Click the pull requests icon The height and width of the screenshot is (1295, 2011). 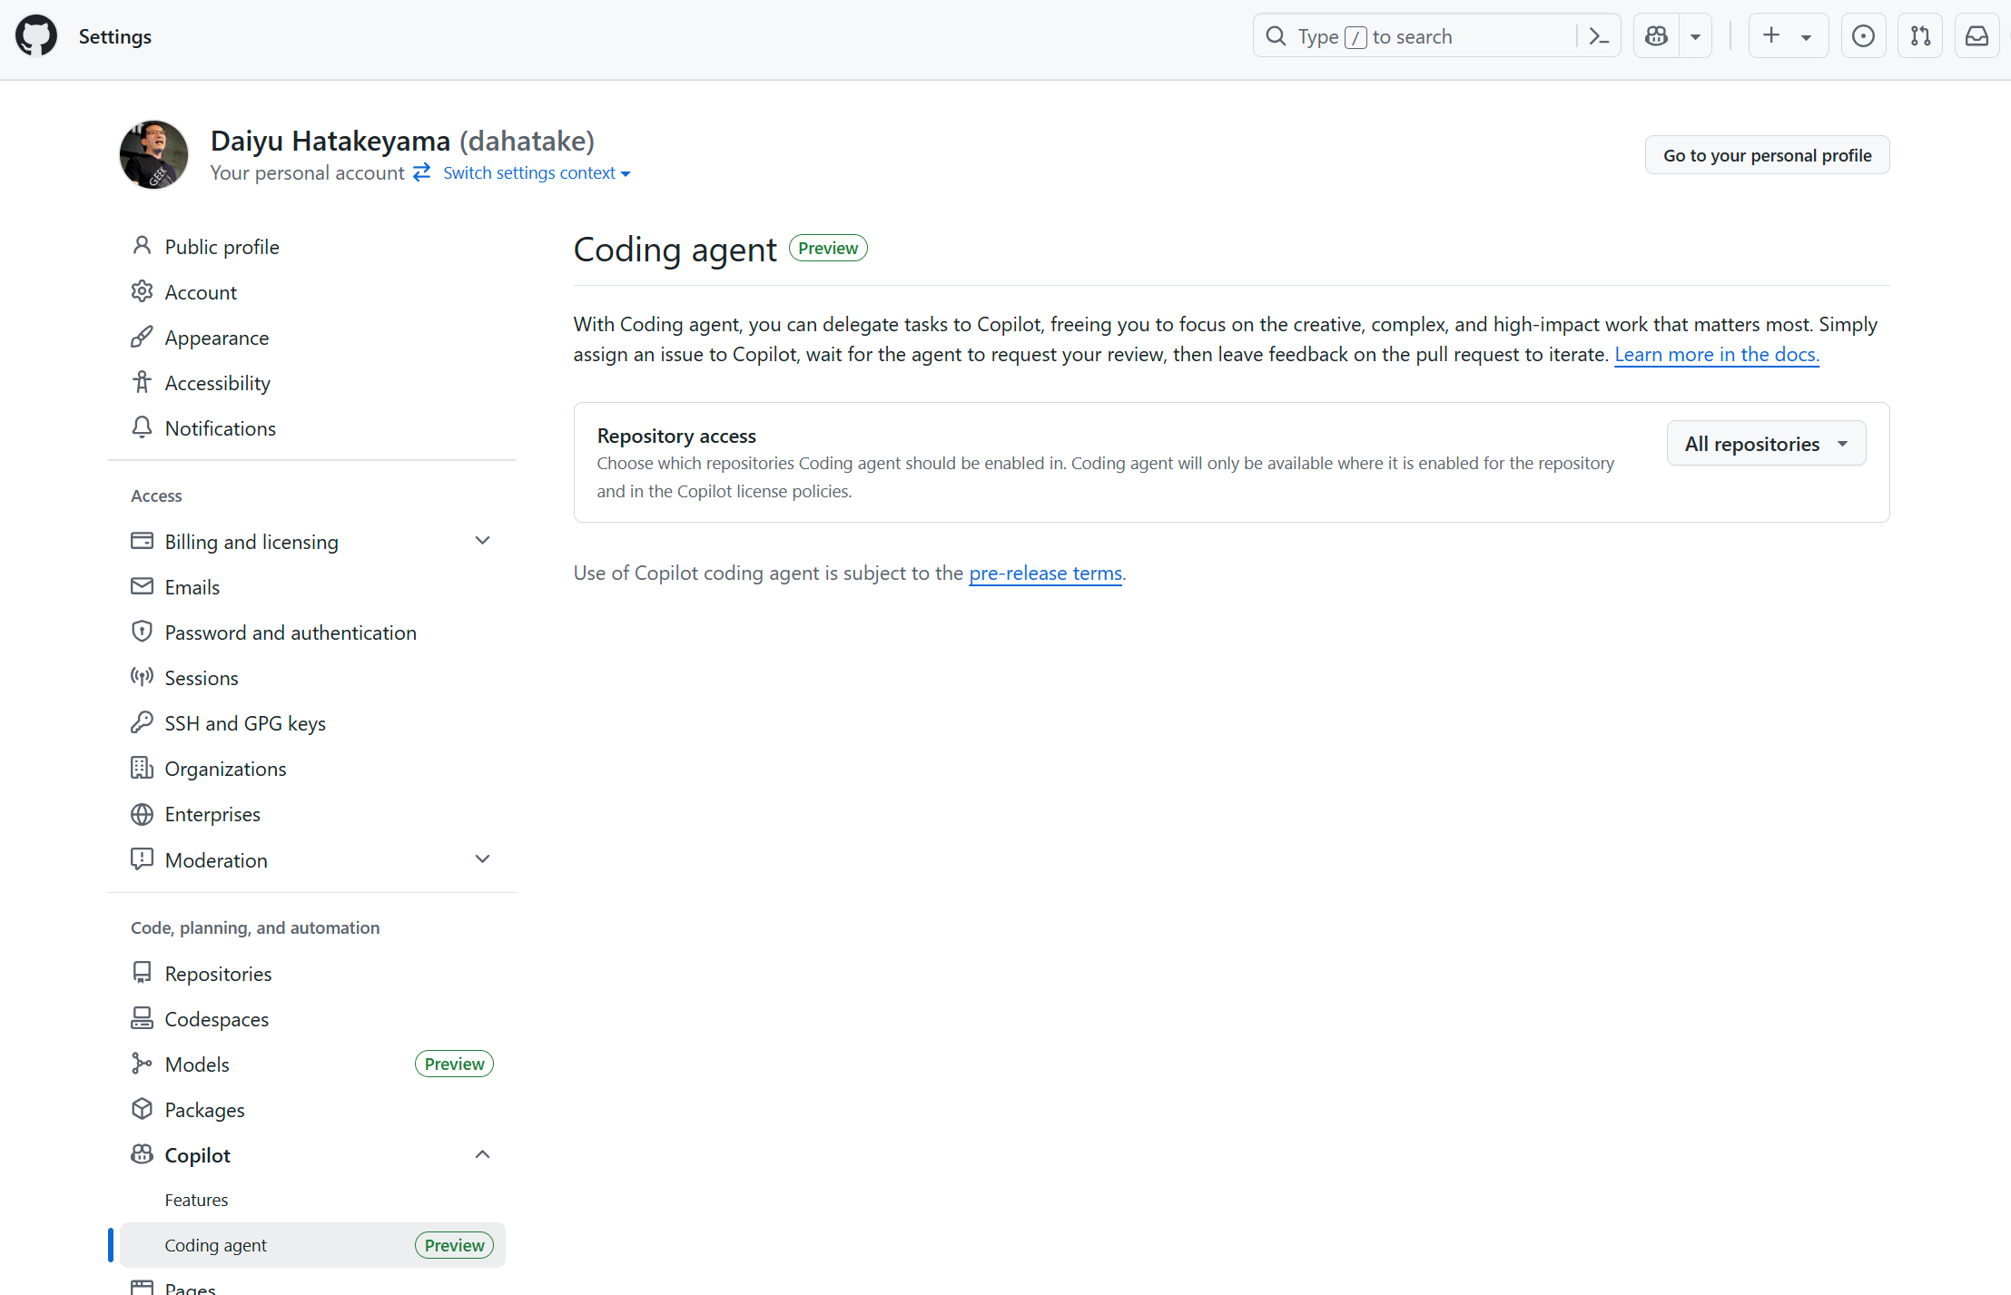pyautogui.click(x=1920, y=35)
